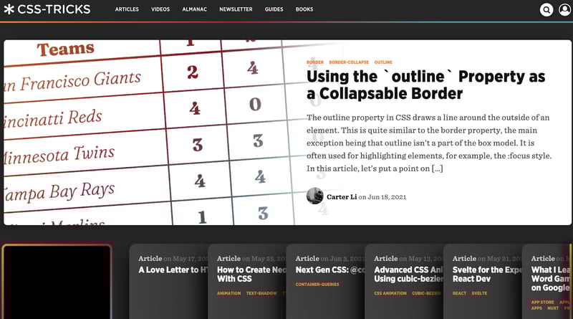573x319 pixels.
Task: Select the ANIMATION tag
Action: pos(228,293)
